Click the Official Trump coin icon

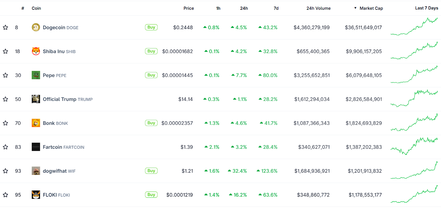coord(36,99)
